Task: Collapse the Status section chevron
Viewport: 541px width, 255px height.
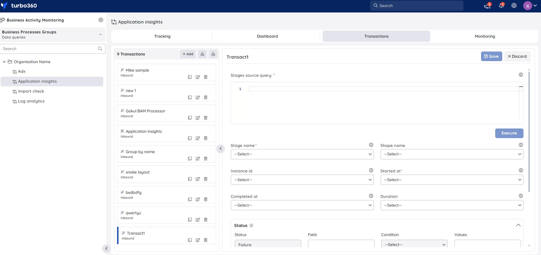Action: [x=518, y=225]
